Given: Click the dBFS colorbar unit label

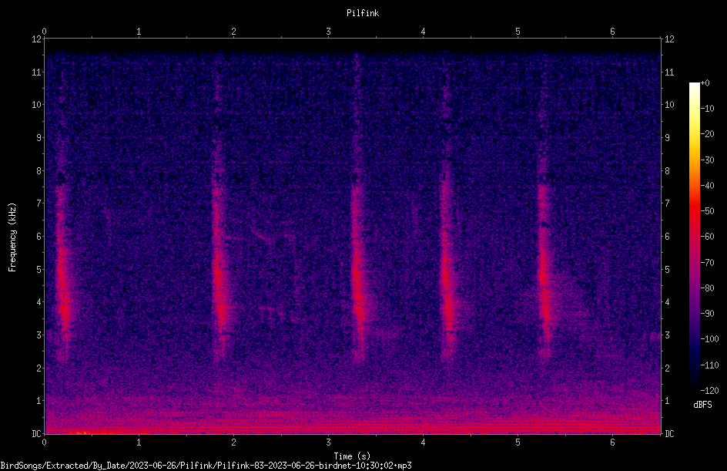Looking at the screenshot, I should [702, 405].
